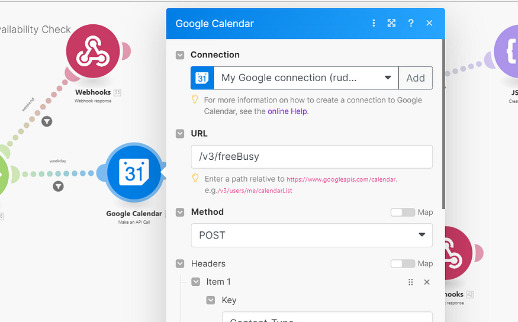
Task: Open the online Help link
Action: tap(287, 111)
